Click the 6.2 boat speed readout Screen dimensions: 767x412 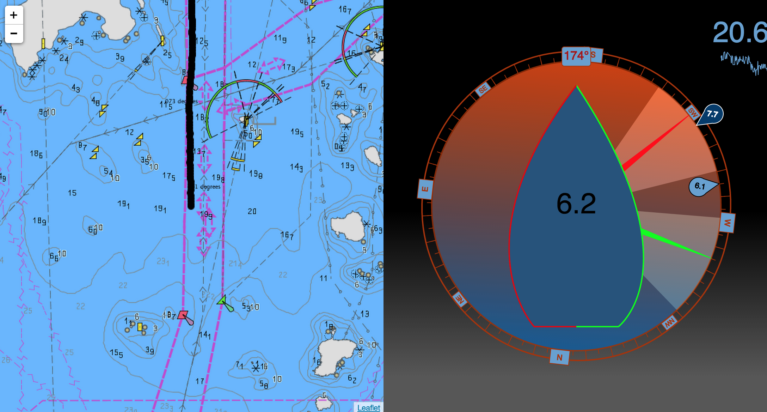[x=576, y=204]
